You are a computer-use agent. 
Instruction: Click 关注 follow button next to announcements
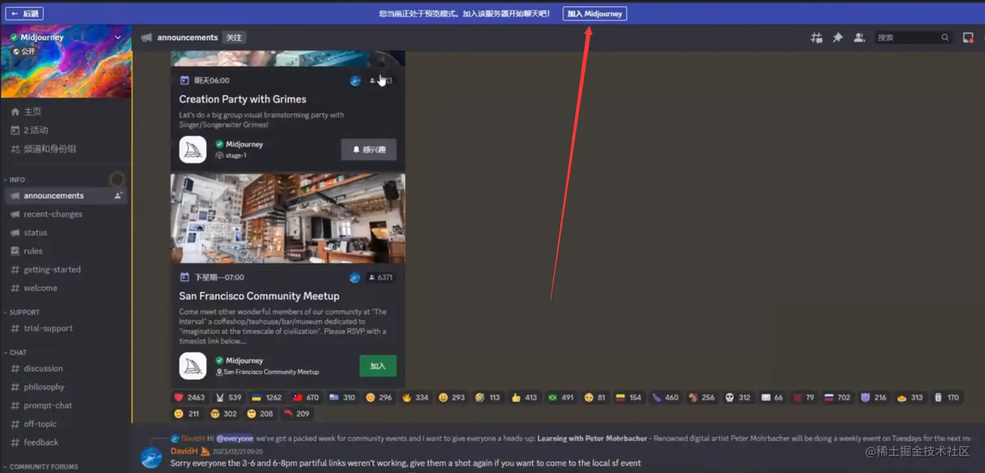(234, 38)
